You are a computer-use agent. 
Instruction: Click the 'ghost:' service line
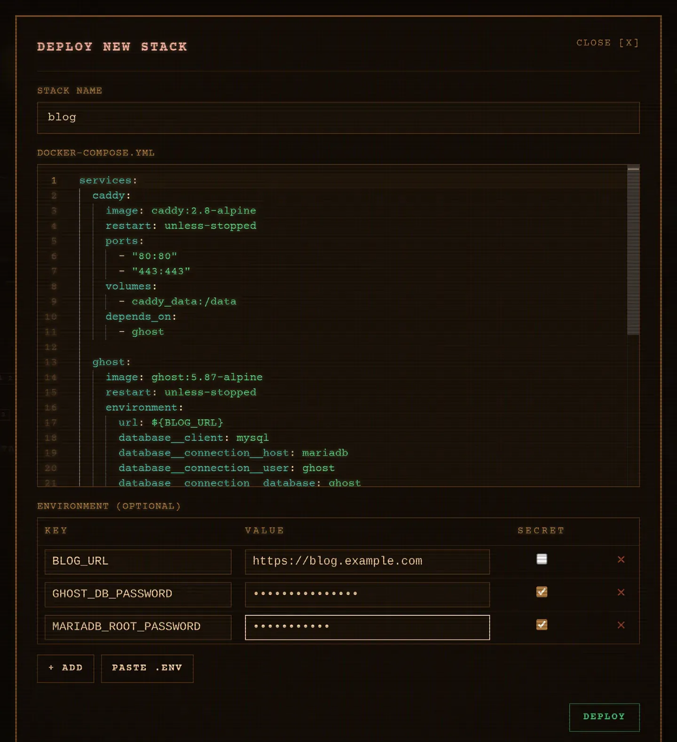(111, 362)
